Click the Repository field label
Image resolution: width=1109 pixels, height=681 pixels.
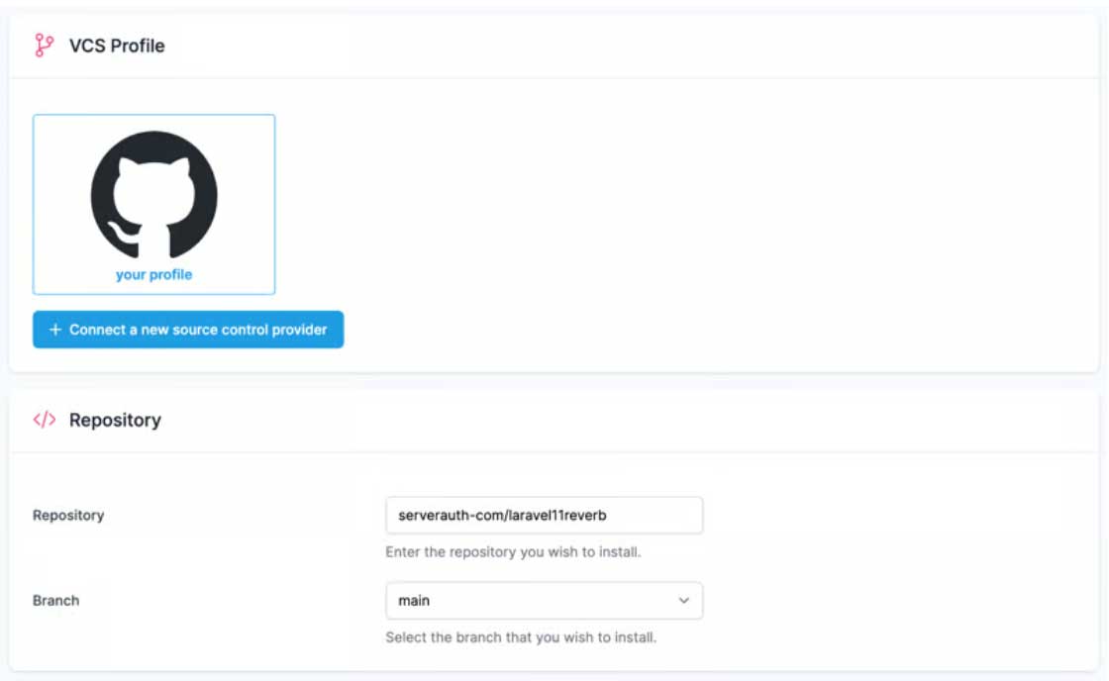point(68,516)
